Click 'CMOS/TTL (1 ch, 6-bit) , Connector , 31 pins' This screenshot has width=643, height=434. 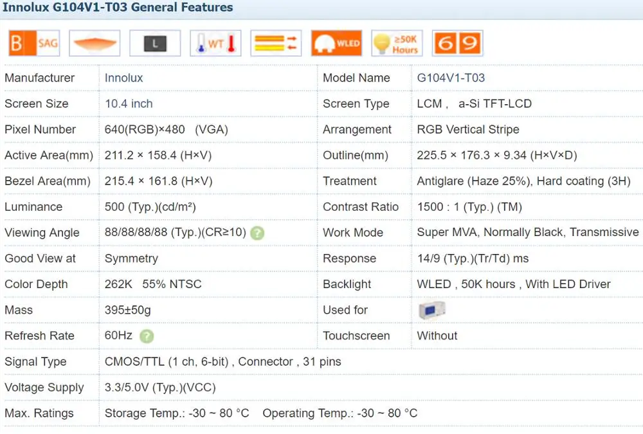[222, 362]
